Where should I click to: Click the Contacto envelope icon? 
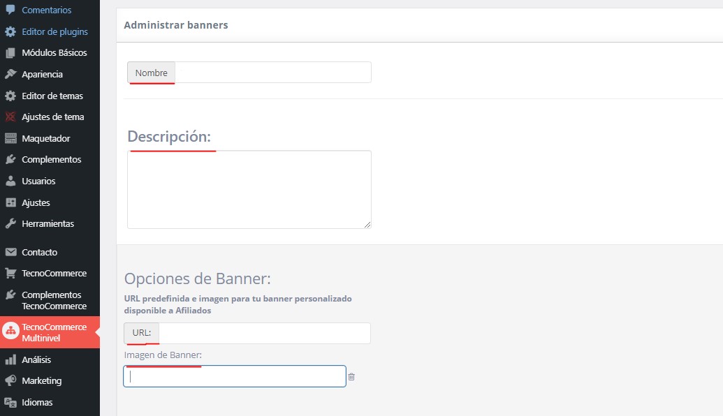10,252
